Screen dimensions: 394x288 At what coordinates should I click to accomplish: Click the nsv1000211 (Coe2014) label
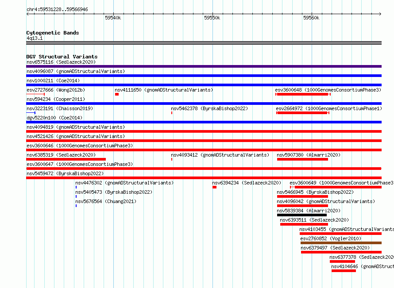(x=53, y=81)
